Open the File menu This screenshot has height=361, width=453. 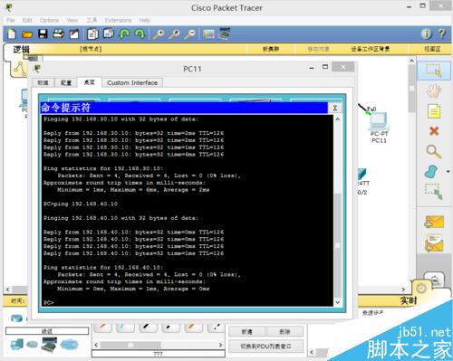[11, 20]
